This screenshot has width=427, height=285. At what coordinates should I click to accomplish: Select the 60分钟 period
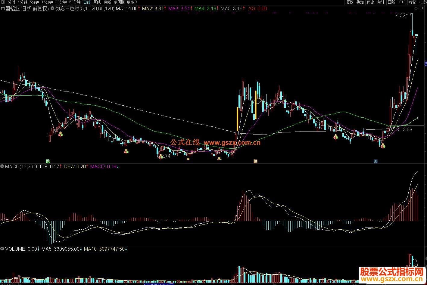(75, 2)
